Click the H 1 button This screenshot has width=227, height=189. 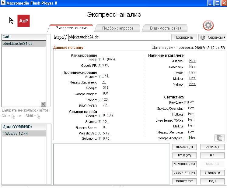pyautogui.click(x=212, y=155)
